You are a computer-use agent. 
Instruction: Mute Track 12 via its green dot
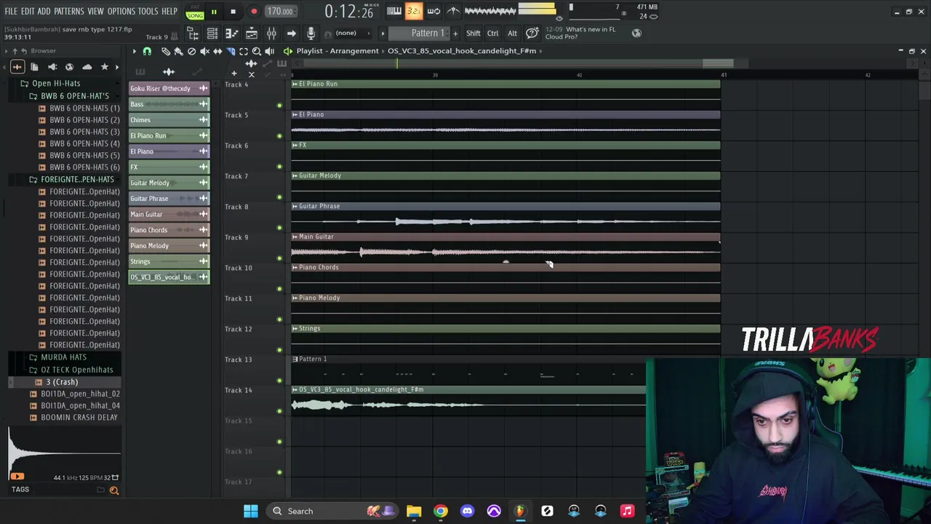pos(279,351)
